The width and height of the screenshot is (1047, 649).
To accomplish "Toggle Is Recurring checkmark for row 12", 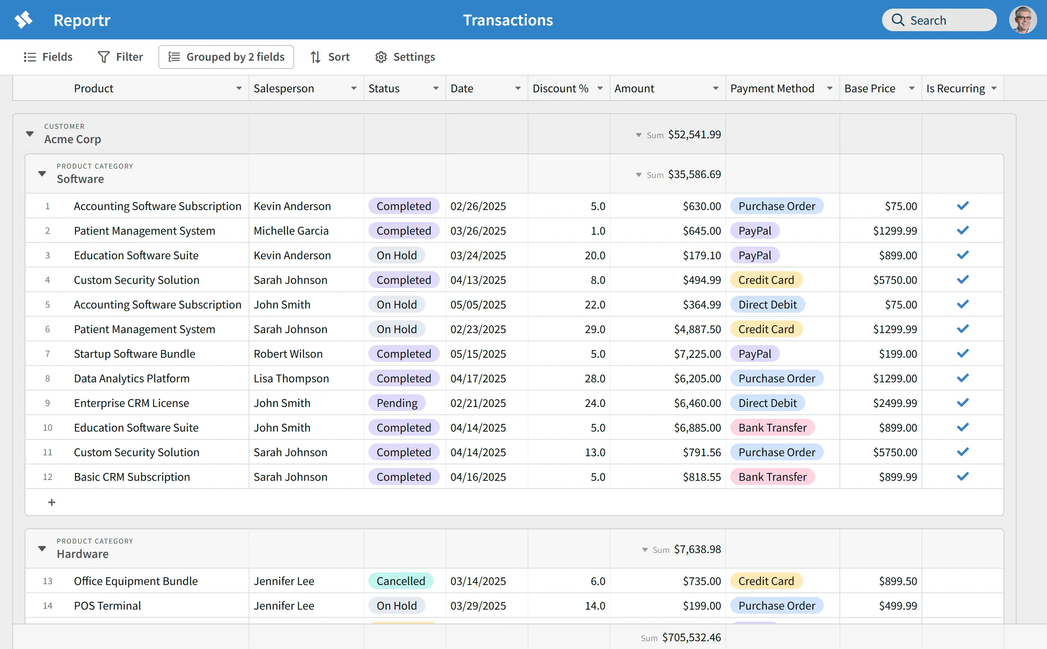I will click(x=962, y=476).
